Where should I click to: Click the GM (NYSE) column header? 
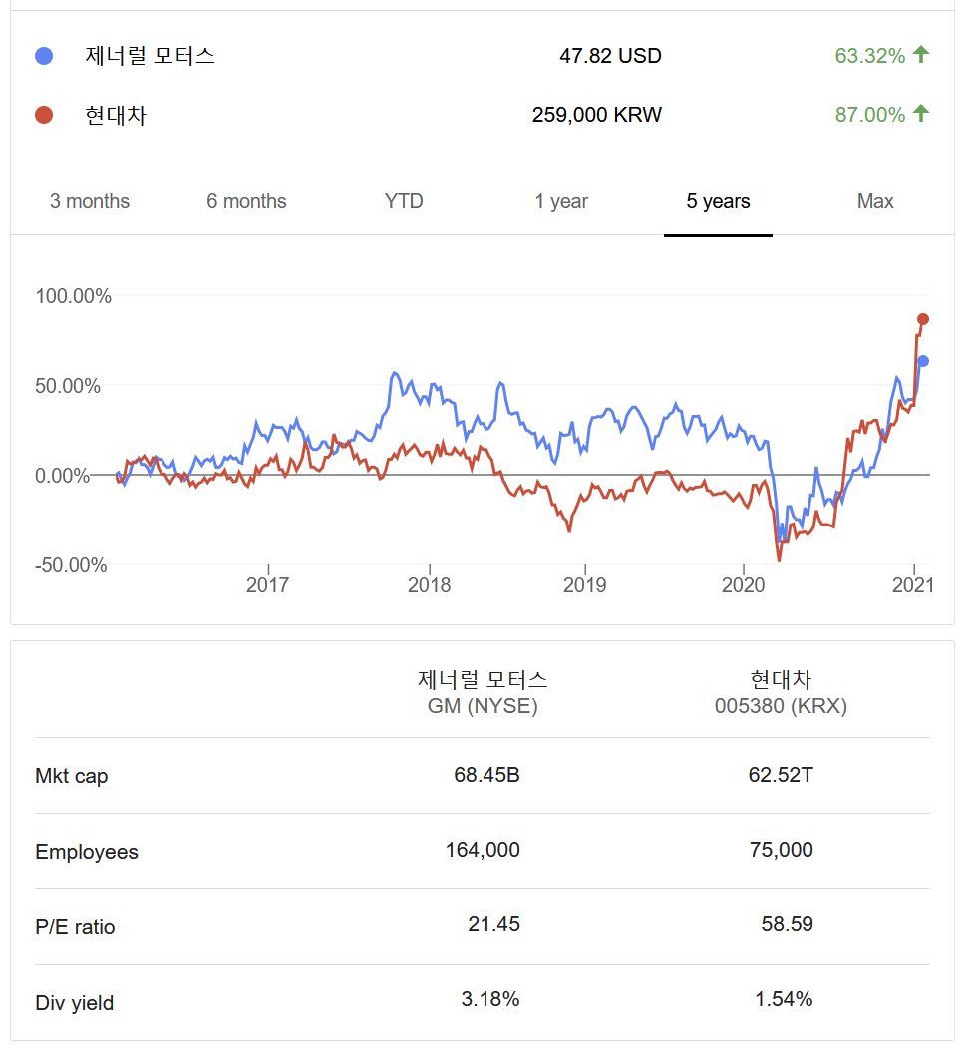pyautogui.click(x=483, y=706)
